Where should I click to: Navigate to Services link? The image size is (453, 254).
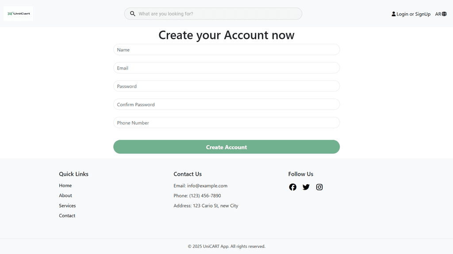(x=67, y=206)
